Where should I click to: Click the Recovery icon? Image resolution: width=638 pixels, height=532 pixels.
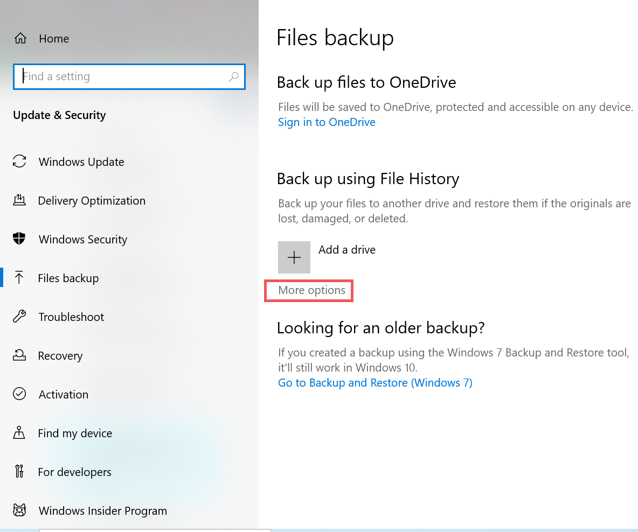pos(19,355)
